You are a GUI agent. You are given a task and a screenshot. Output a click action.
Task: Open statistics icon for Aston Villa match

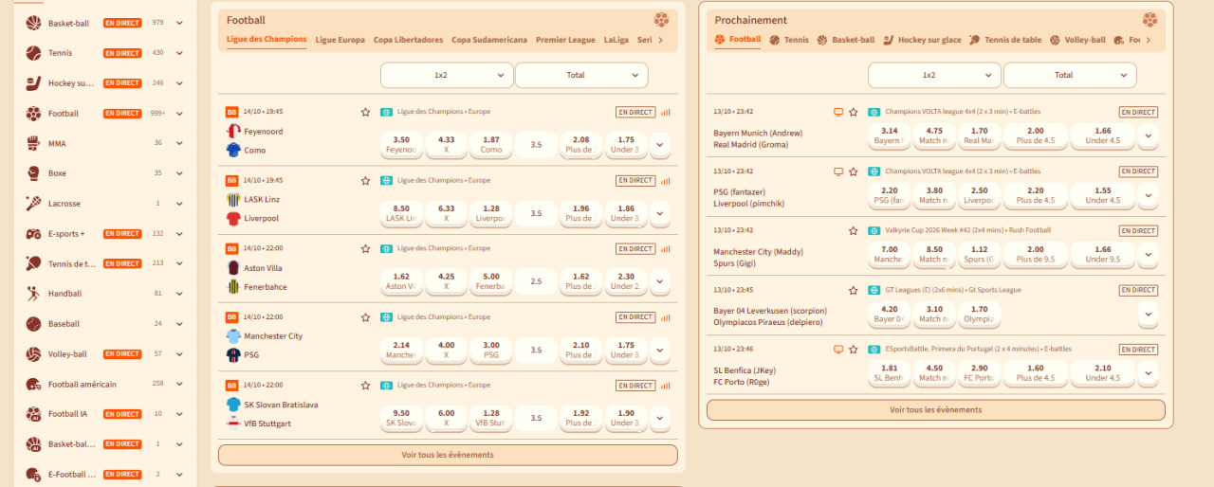point(666,249)
